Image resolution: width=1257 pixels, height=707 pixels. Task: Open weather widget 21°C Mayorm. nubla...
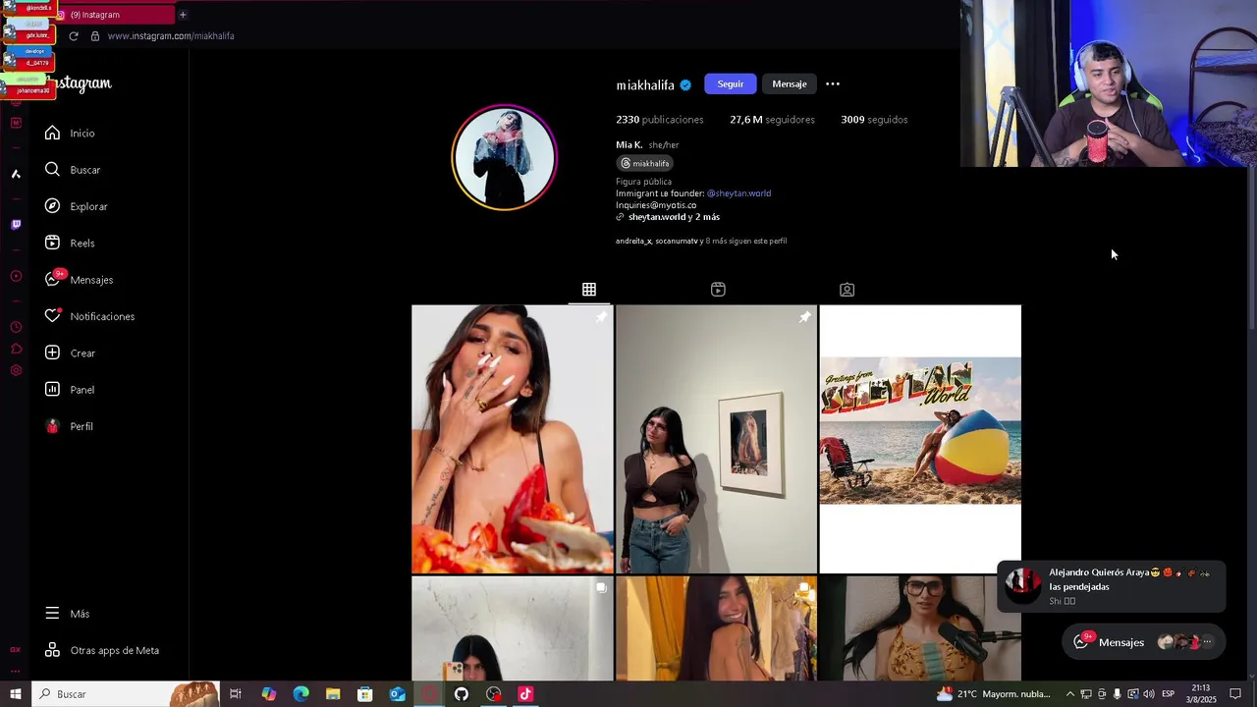994,694
